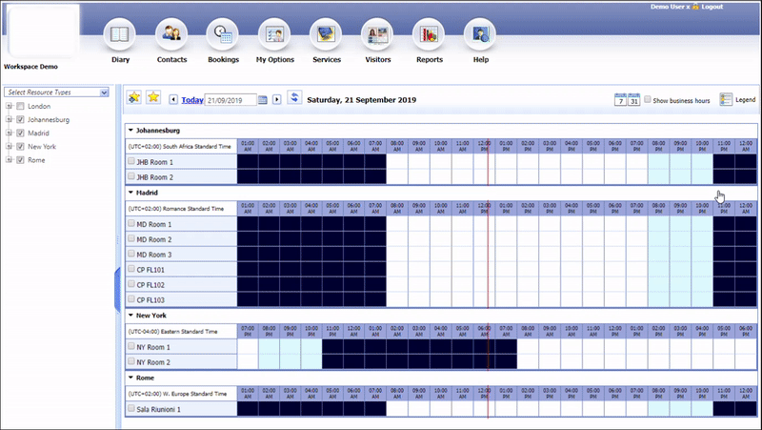Screen dimensions: 762x430
Task: Switch to 31-day month view icon
Action: [633, 100]
